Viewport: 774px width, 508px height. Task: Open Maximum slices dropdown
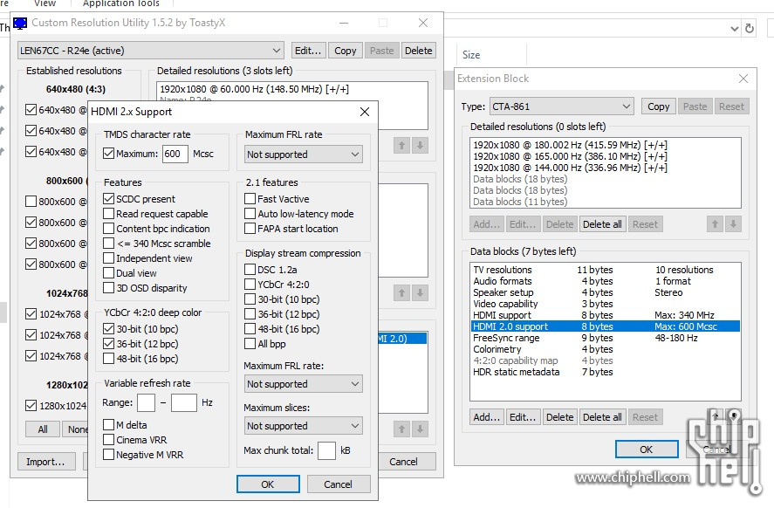303,426
